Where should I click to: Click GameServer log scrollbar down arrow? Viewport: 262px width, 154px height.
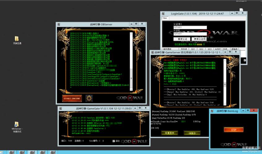pos(225,104)
